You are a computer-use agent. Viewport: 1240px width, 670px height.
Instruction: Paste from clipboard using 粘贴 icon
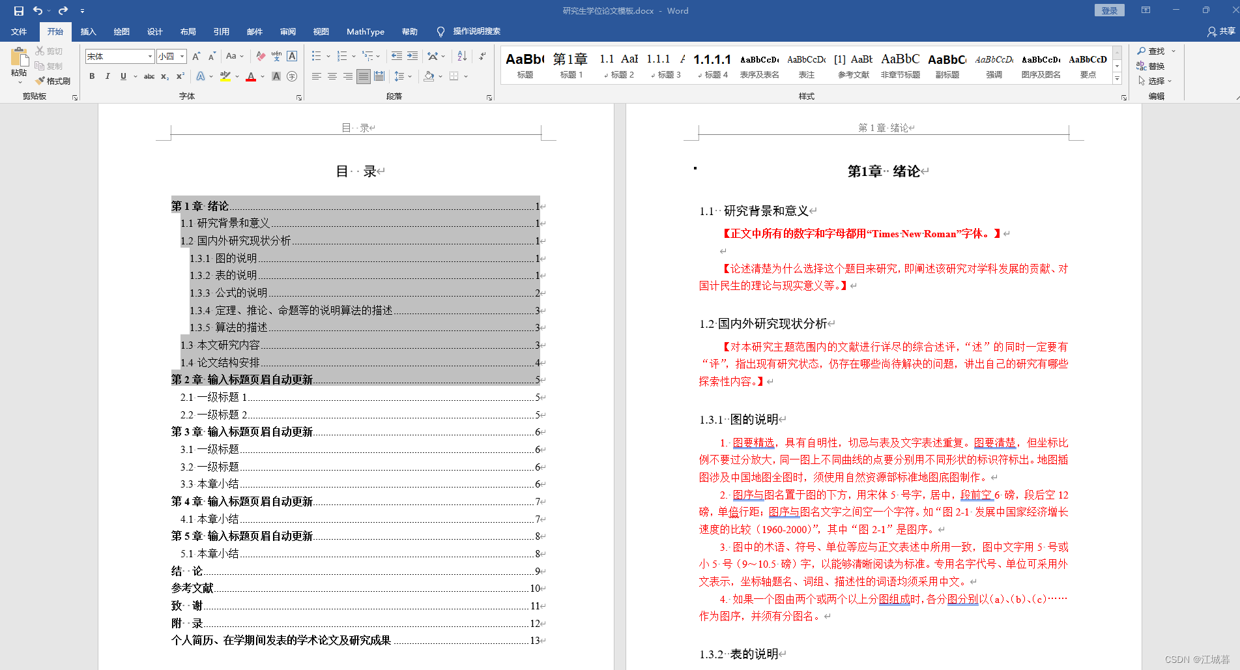coord(20,59)
